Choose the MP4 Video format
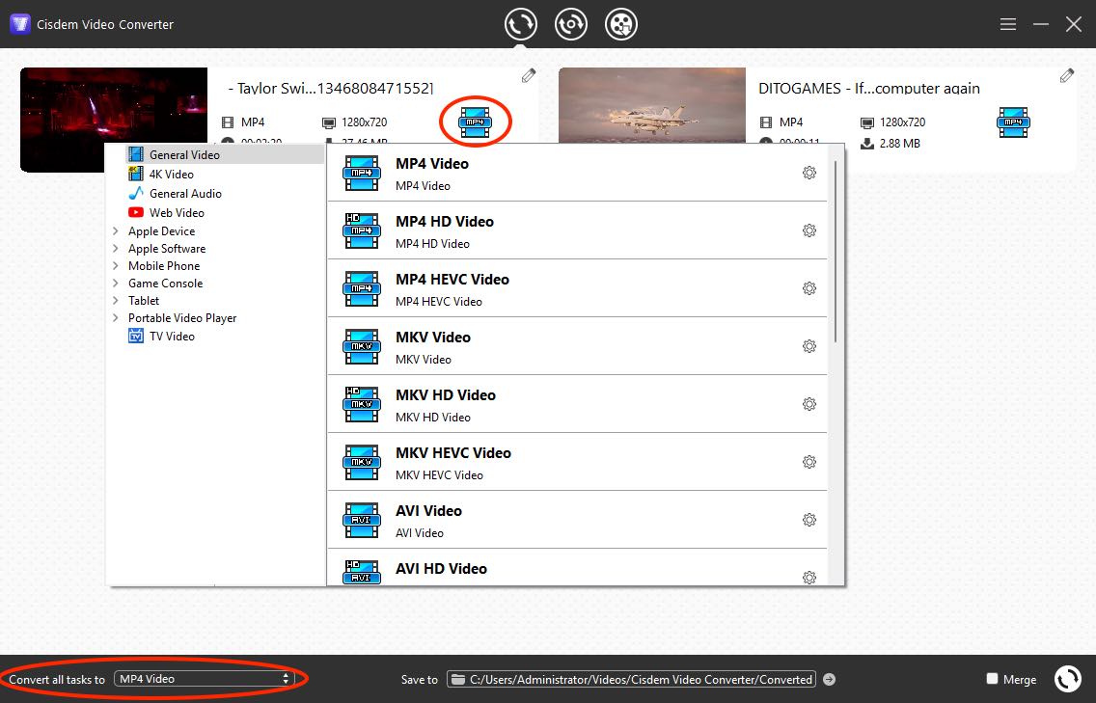The image size is (1096, 703). (577, 173)
